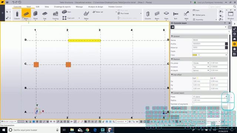Click the Quick Launch magnifier icon
The image size is (237, 133).
234,7
